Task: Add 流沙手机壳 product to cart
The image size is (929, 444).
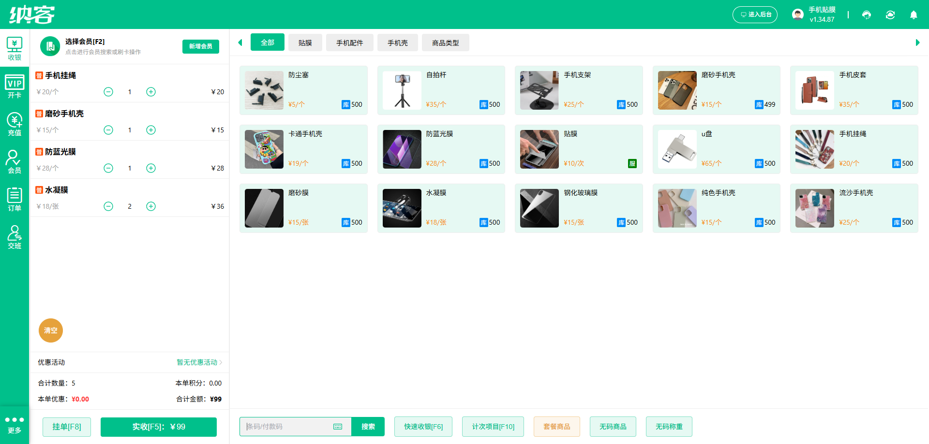Action: [854, 208]
